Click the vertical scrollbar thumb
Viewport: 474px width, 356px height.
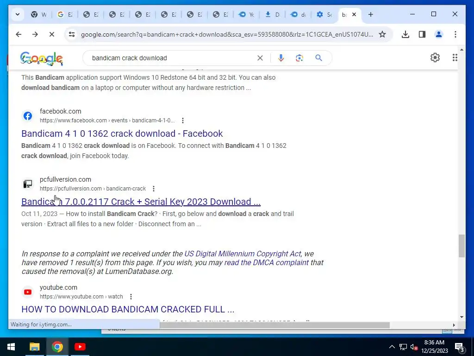[462, 246]
